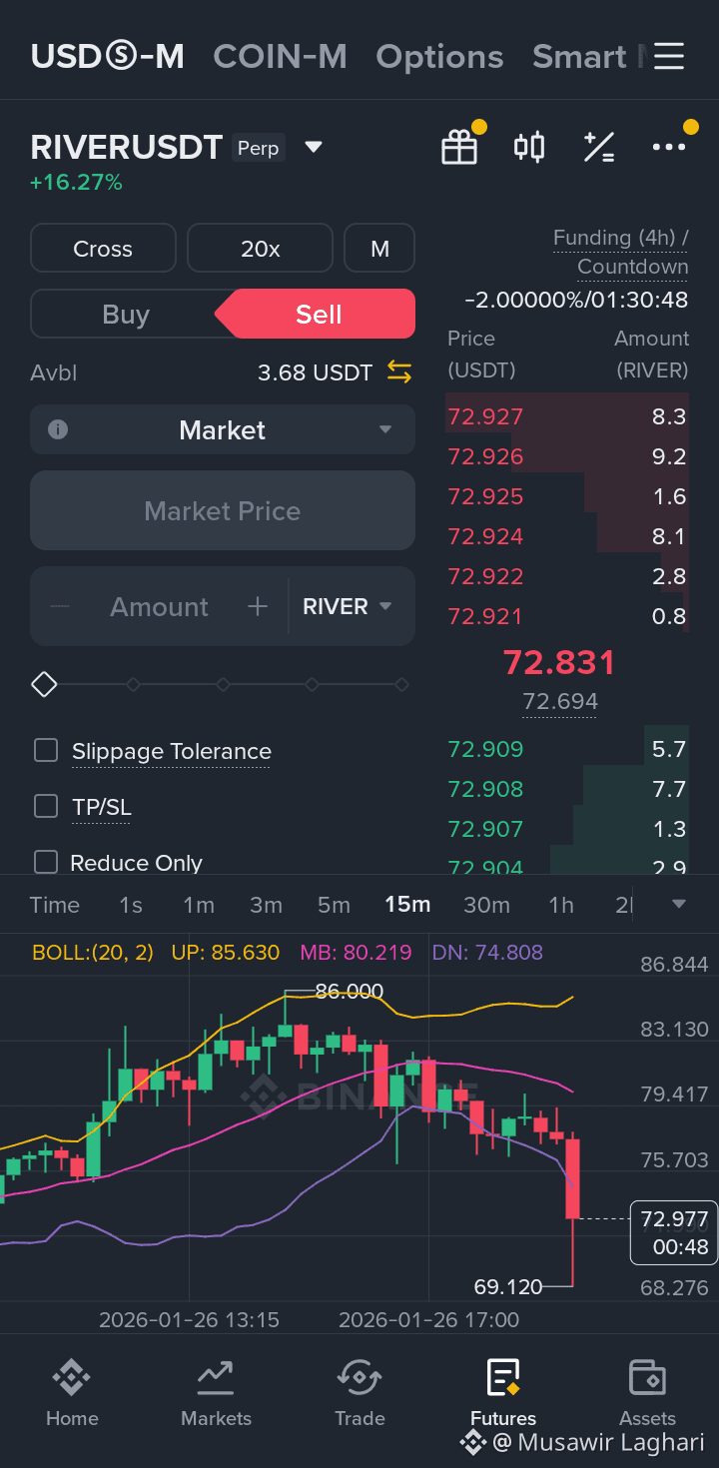The width and height of the screenshot is (719, 1468).
Task: Go to Home in bottom navigation
Action: coord(72,1393)
